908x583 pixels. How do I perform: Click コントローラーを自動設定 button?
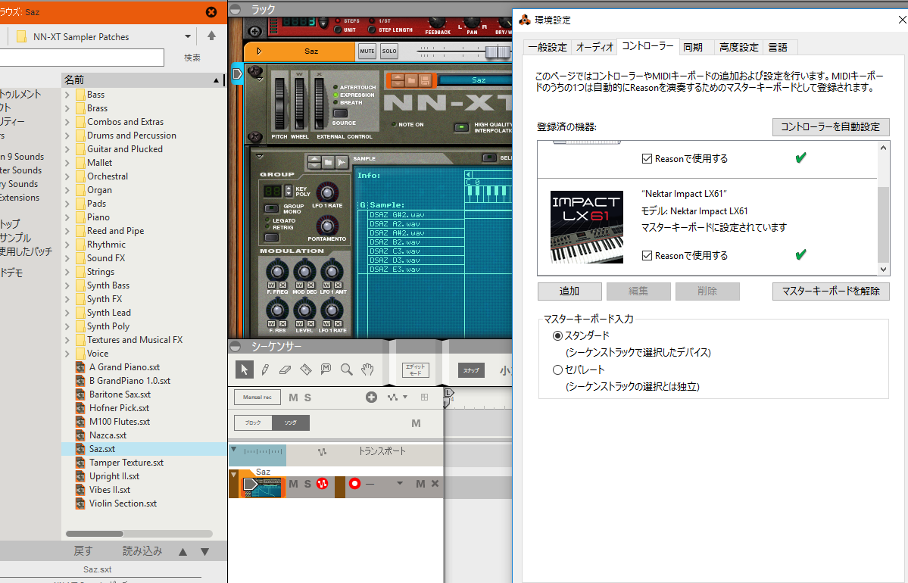click(831, 126)
